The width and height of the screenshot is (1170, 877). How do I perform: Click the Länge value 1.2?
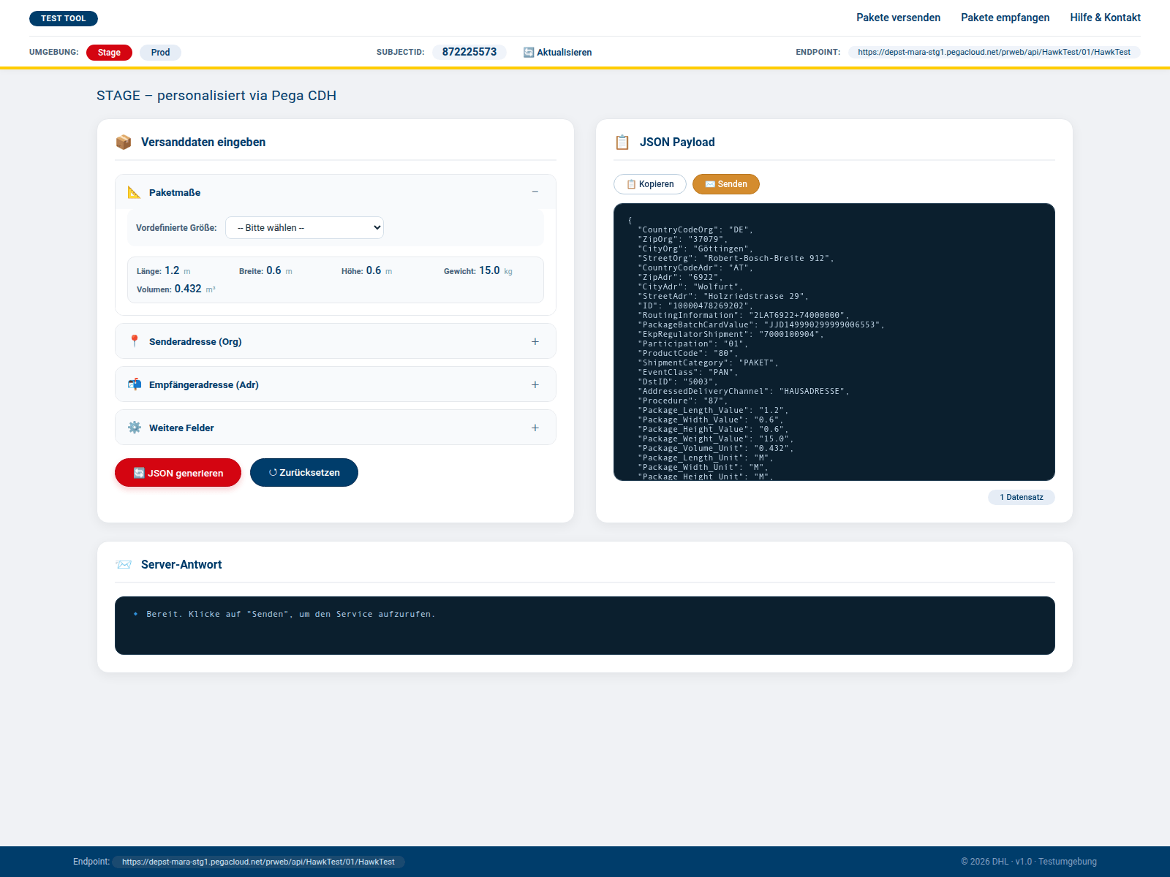pyautogui.click(x=172, y=270)
